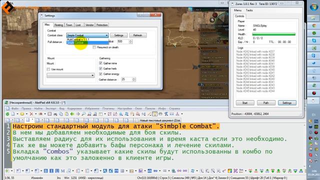Select the highlighted Simple Combat list option
Image resolution: width=320 pixels, height=180 pixels.
87,42
